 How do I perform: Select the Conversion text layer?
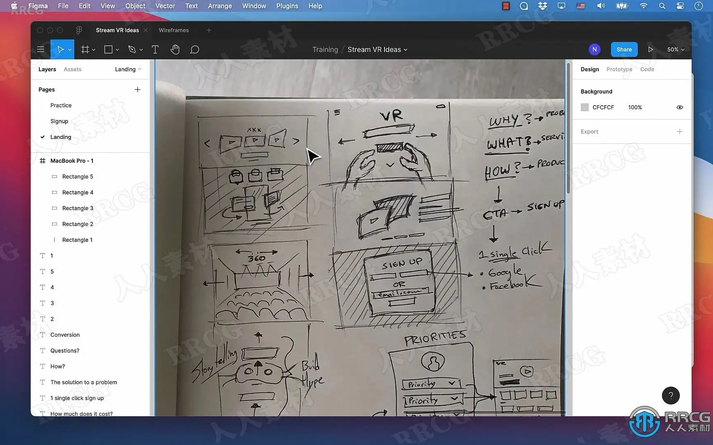pos(65,335)
